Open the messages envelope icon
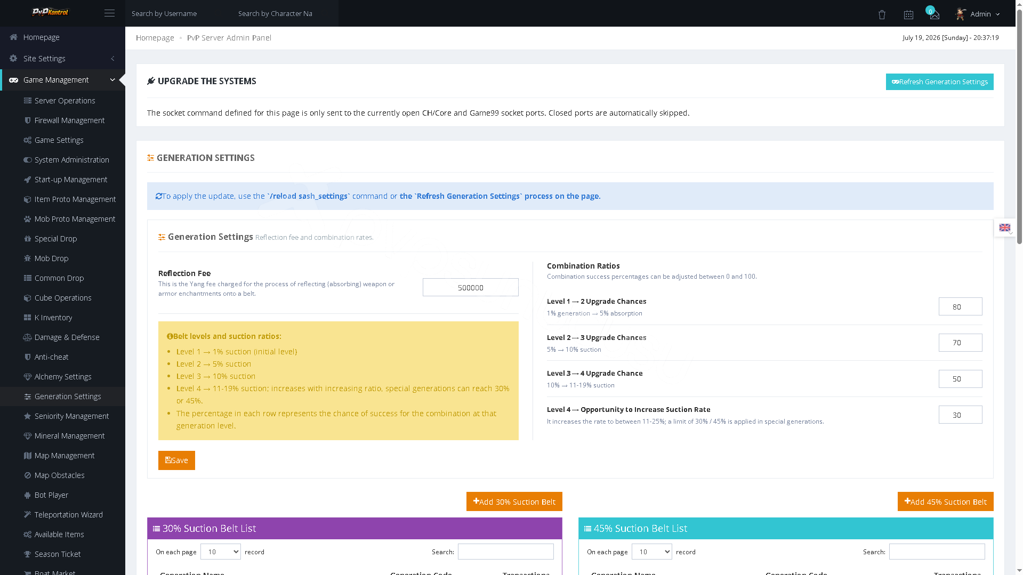 coord(935,15)
